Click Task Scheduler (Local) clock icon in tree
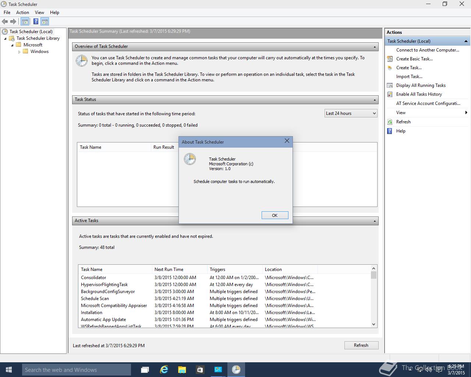The width and height of the screenshot is (471, 377). (x=5, y=32)
